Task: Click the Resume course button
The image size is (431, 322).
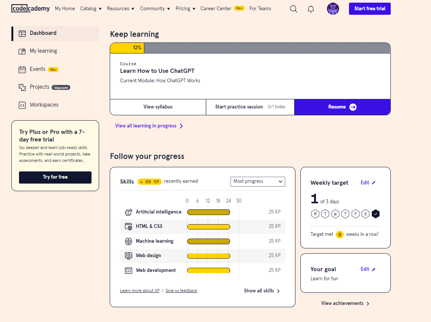Action: tap(342, 107)
